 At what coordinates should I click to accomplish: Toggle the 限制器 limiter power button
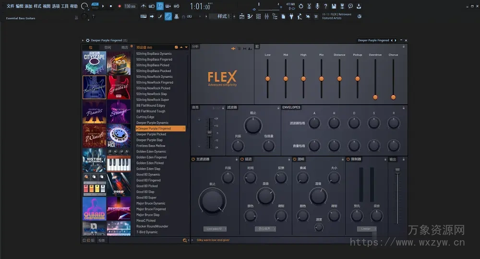[348, 159]
